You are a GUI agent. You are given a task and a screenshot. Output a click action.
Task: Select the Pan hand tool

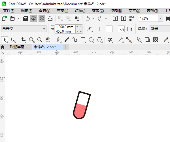(x=48, y=40)
